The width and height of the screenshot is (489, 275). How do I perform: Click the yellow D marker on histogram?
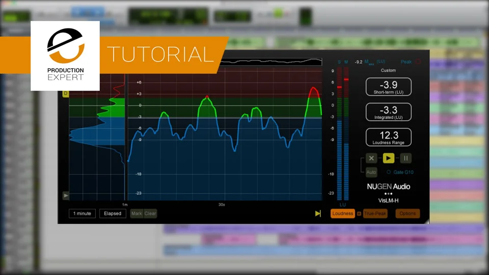66,94
